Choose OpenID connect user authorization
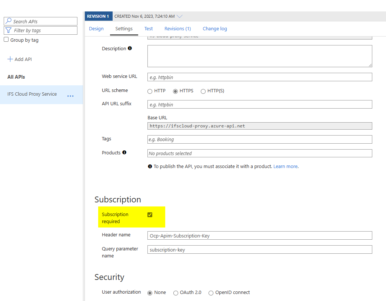This screenshot has height=301, width=386. point(211,293)
